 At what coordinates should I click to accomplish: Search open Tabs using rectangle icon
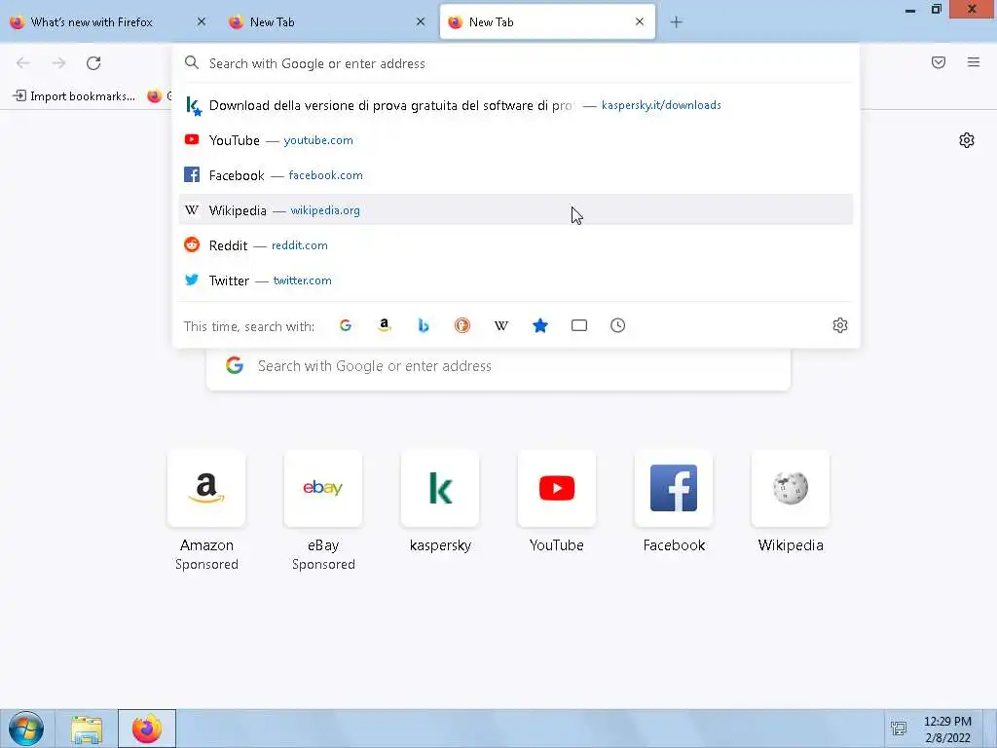point(579,325)
